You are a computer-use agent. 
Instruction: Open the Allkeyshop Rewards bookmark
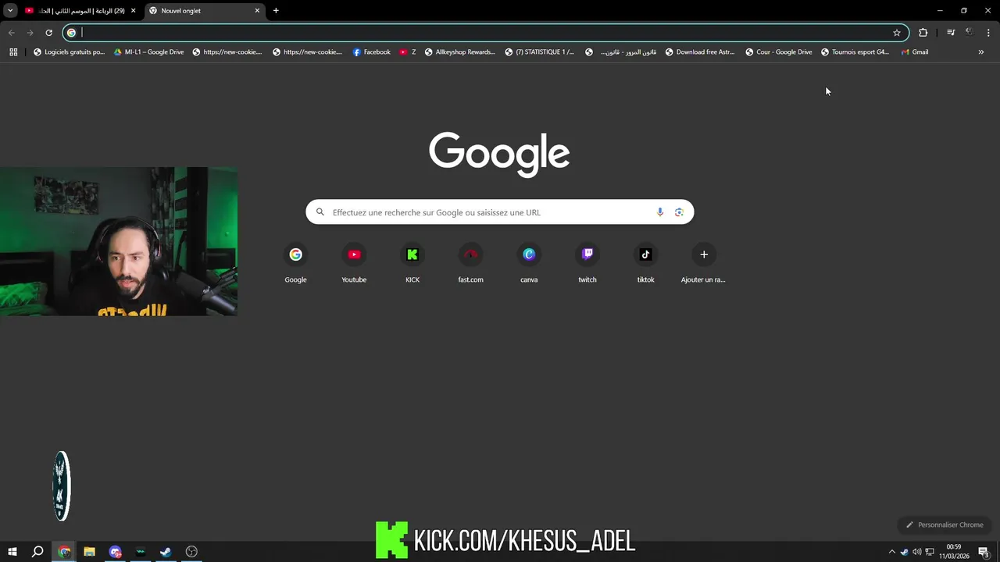460,52
